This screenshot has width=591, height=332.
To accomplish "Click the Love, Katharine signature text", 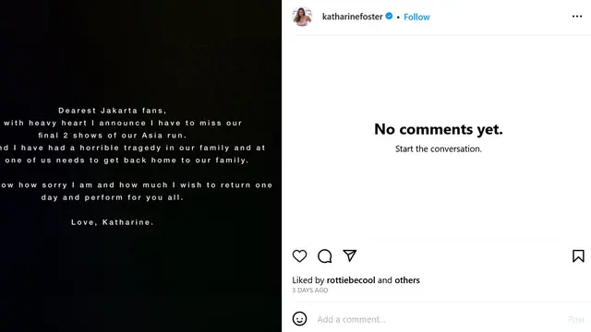I will (x=113, y=222).
